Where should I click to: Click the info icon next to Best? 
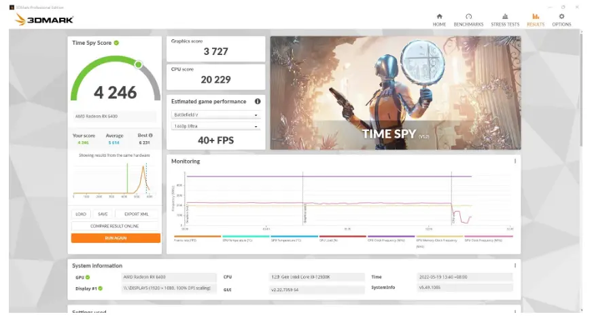[151, 135]
